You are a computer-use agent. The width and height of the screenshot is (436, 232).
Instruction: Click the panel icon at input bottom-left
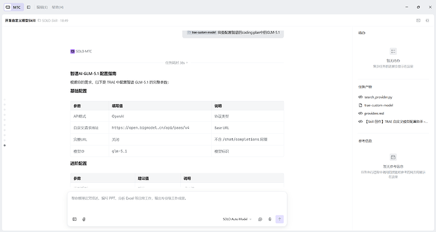75,219
